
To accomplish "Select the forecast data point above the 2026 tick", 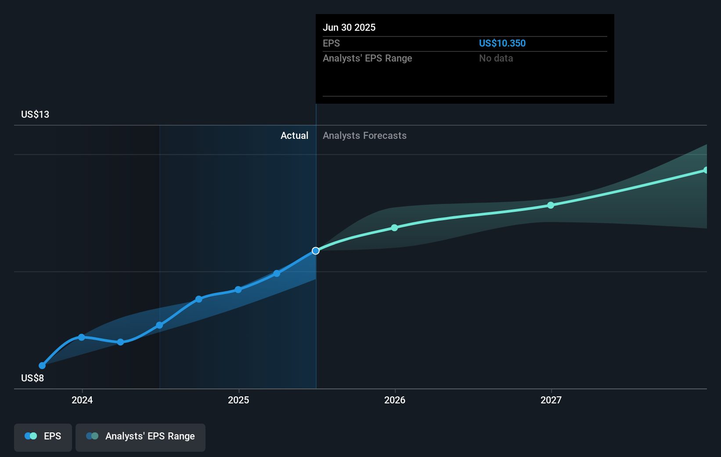I will click(394, 228).
